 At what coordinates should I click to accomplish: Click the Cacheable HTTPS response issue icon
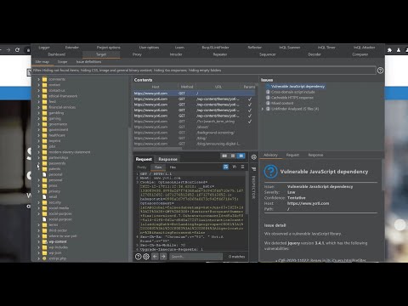(x=268, y=98)
